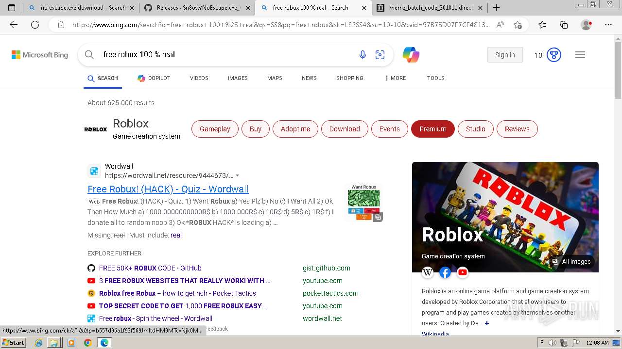The image size is (622, 349).
Task: Click the Want Robux result thumbnail
Action: tap(363, 203)
